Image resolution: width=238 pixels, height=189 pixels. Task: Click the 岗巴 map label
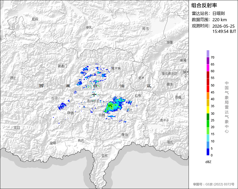(x=81, y=141)
